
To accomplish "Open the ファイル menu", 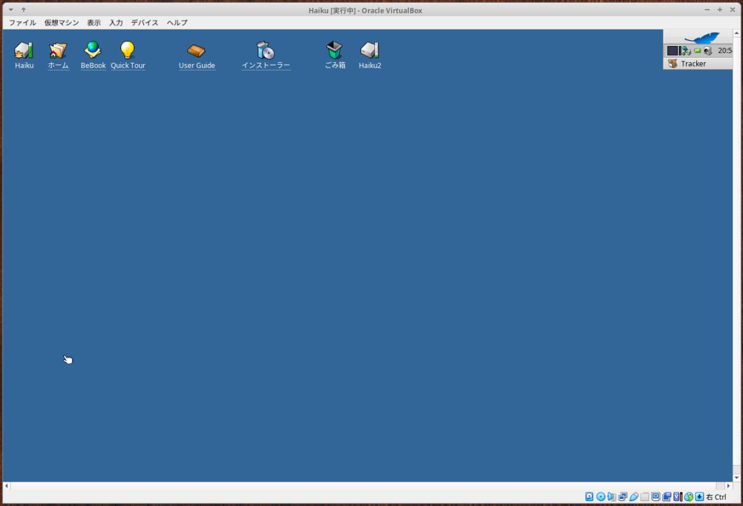I will click(x=22, y=22).
